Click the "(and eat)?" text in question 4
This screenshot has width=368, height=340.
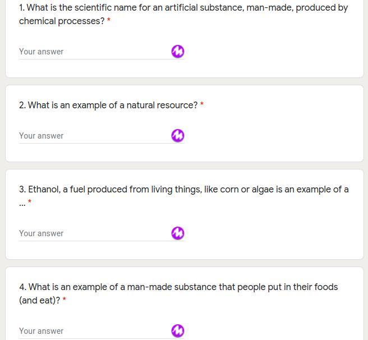(39, 301)
